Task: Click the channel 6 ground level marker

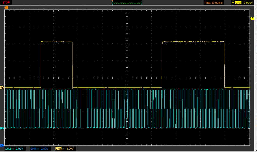Action: click(x=2, y=88)
